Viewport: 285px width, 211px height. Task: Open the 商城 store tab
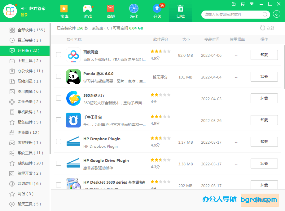coord(111,12)
